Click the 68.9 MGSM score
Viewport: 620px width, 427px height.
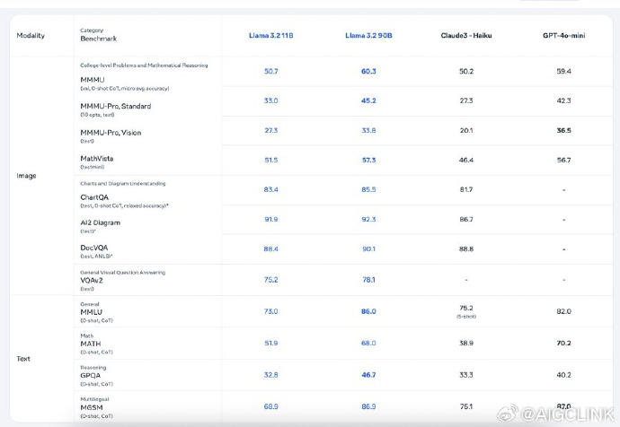click(270, 406)
